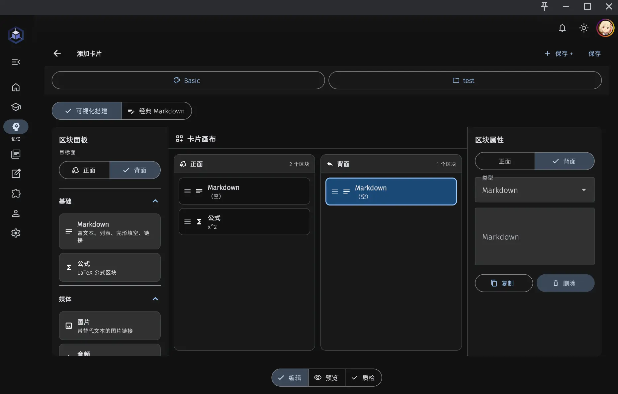618x394 pixels.
Task: Click the 复制 button
Action: (x=503, y=283)
